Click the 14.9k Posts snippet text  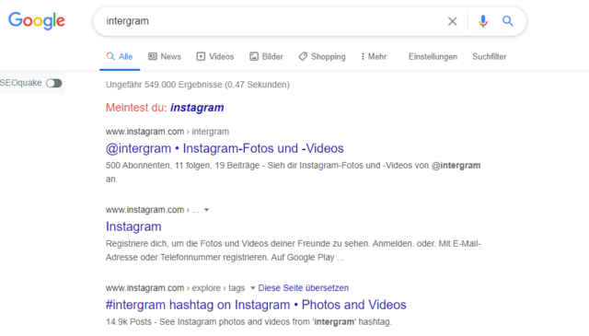coord(248,321)
